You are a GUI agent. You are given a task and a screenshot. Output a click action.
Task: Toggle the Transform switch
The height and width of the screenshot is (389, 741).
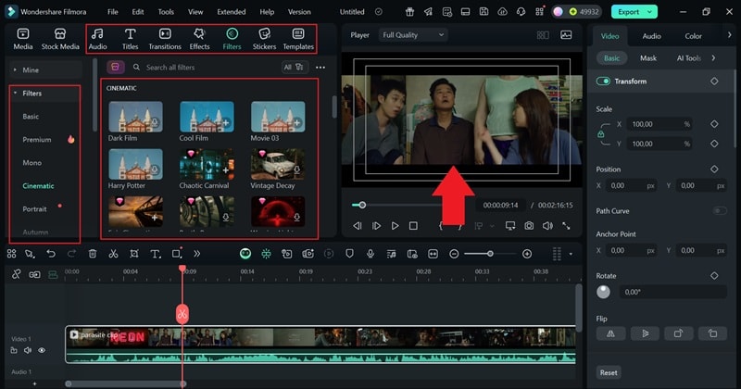[x=603, y=82]
